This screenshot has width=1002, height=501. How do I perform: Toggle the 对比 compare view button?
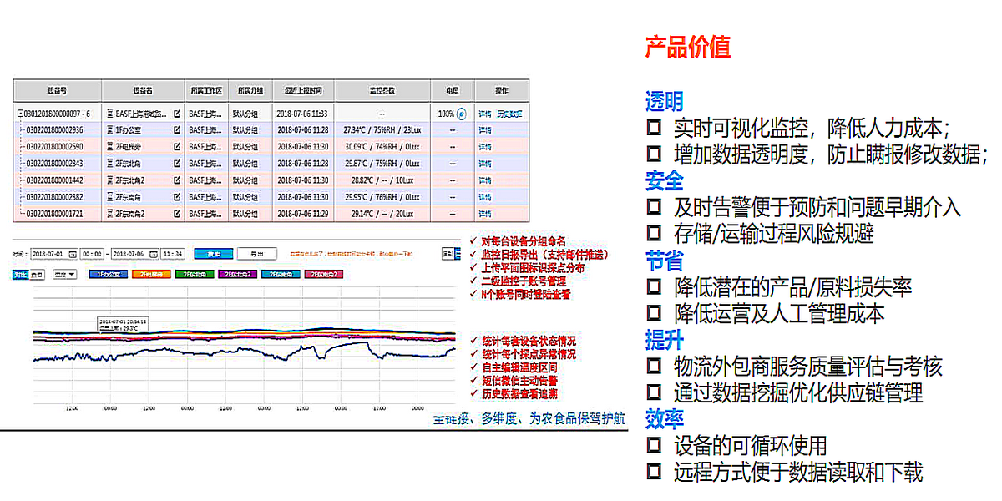pyautogui.click(x=20, y=274)
